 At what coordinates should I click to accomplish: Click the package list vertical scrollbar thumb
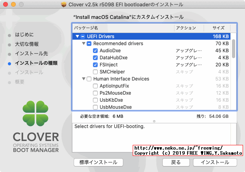pos(234,49)
